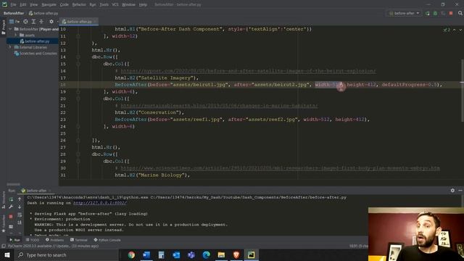Open the Python Console tool window
This screenshot has width=464, height=261.
tap(107, 240)
